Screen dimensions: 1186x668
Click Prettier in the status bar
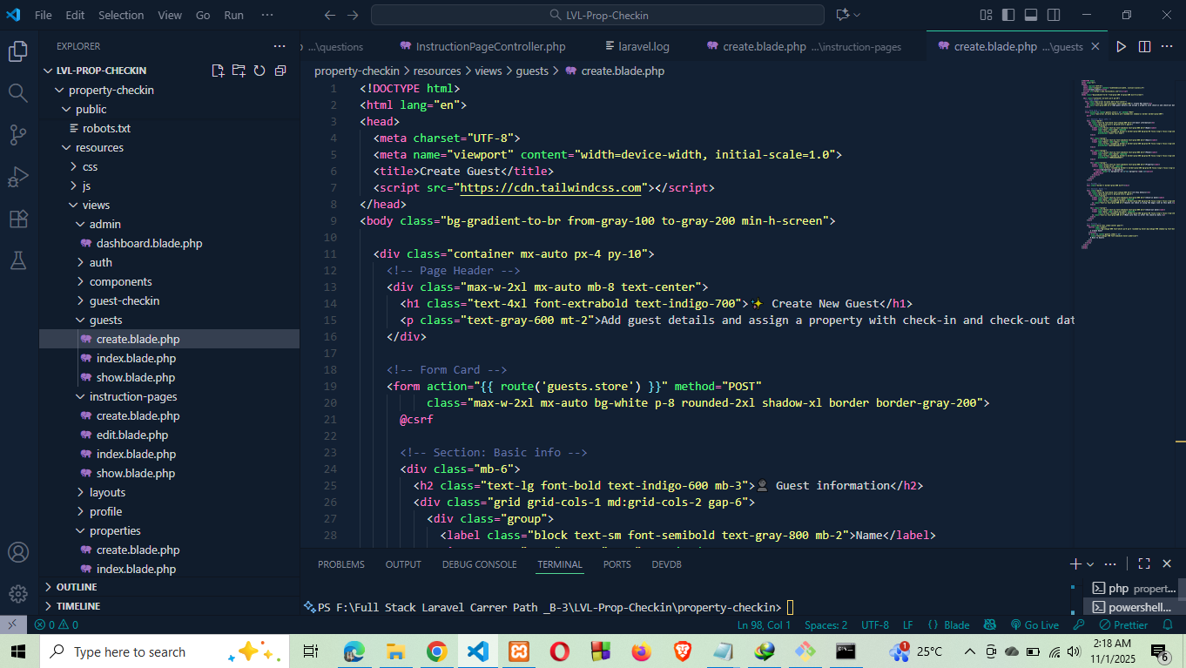tap(1123, 624)
